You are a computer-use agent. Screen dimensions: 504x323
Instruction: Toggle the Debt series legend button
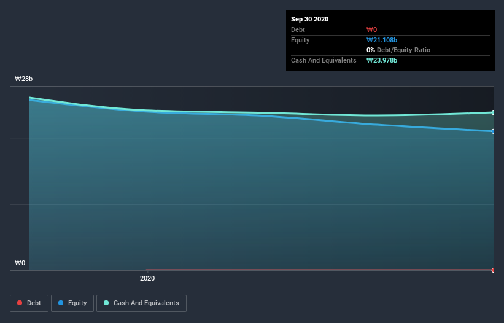[29, 303]
